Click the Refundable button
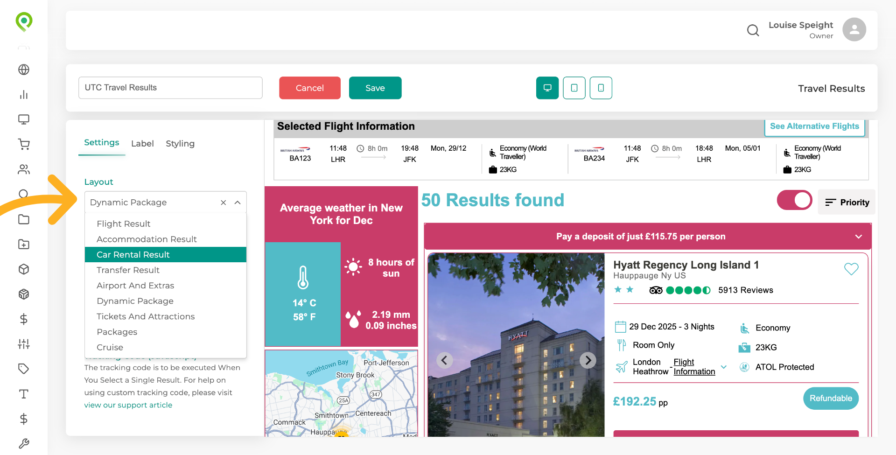Screen dimensions: 896x455 point(831,398)
